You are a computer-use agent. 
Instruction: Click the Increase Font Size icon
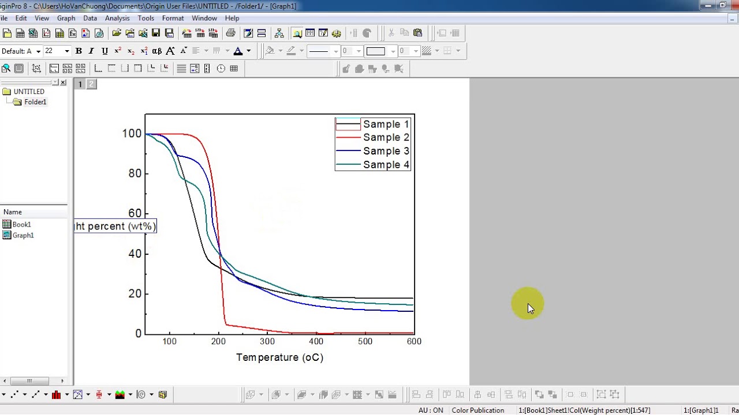[170, 51]
